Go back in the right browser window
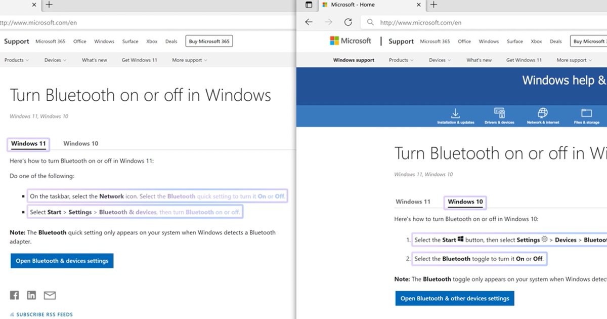Viewport: 607px width, 319px height. (x=309, y=22)
